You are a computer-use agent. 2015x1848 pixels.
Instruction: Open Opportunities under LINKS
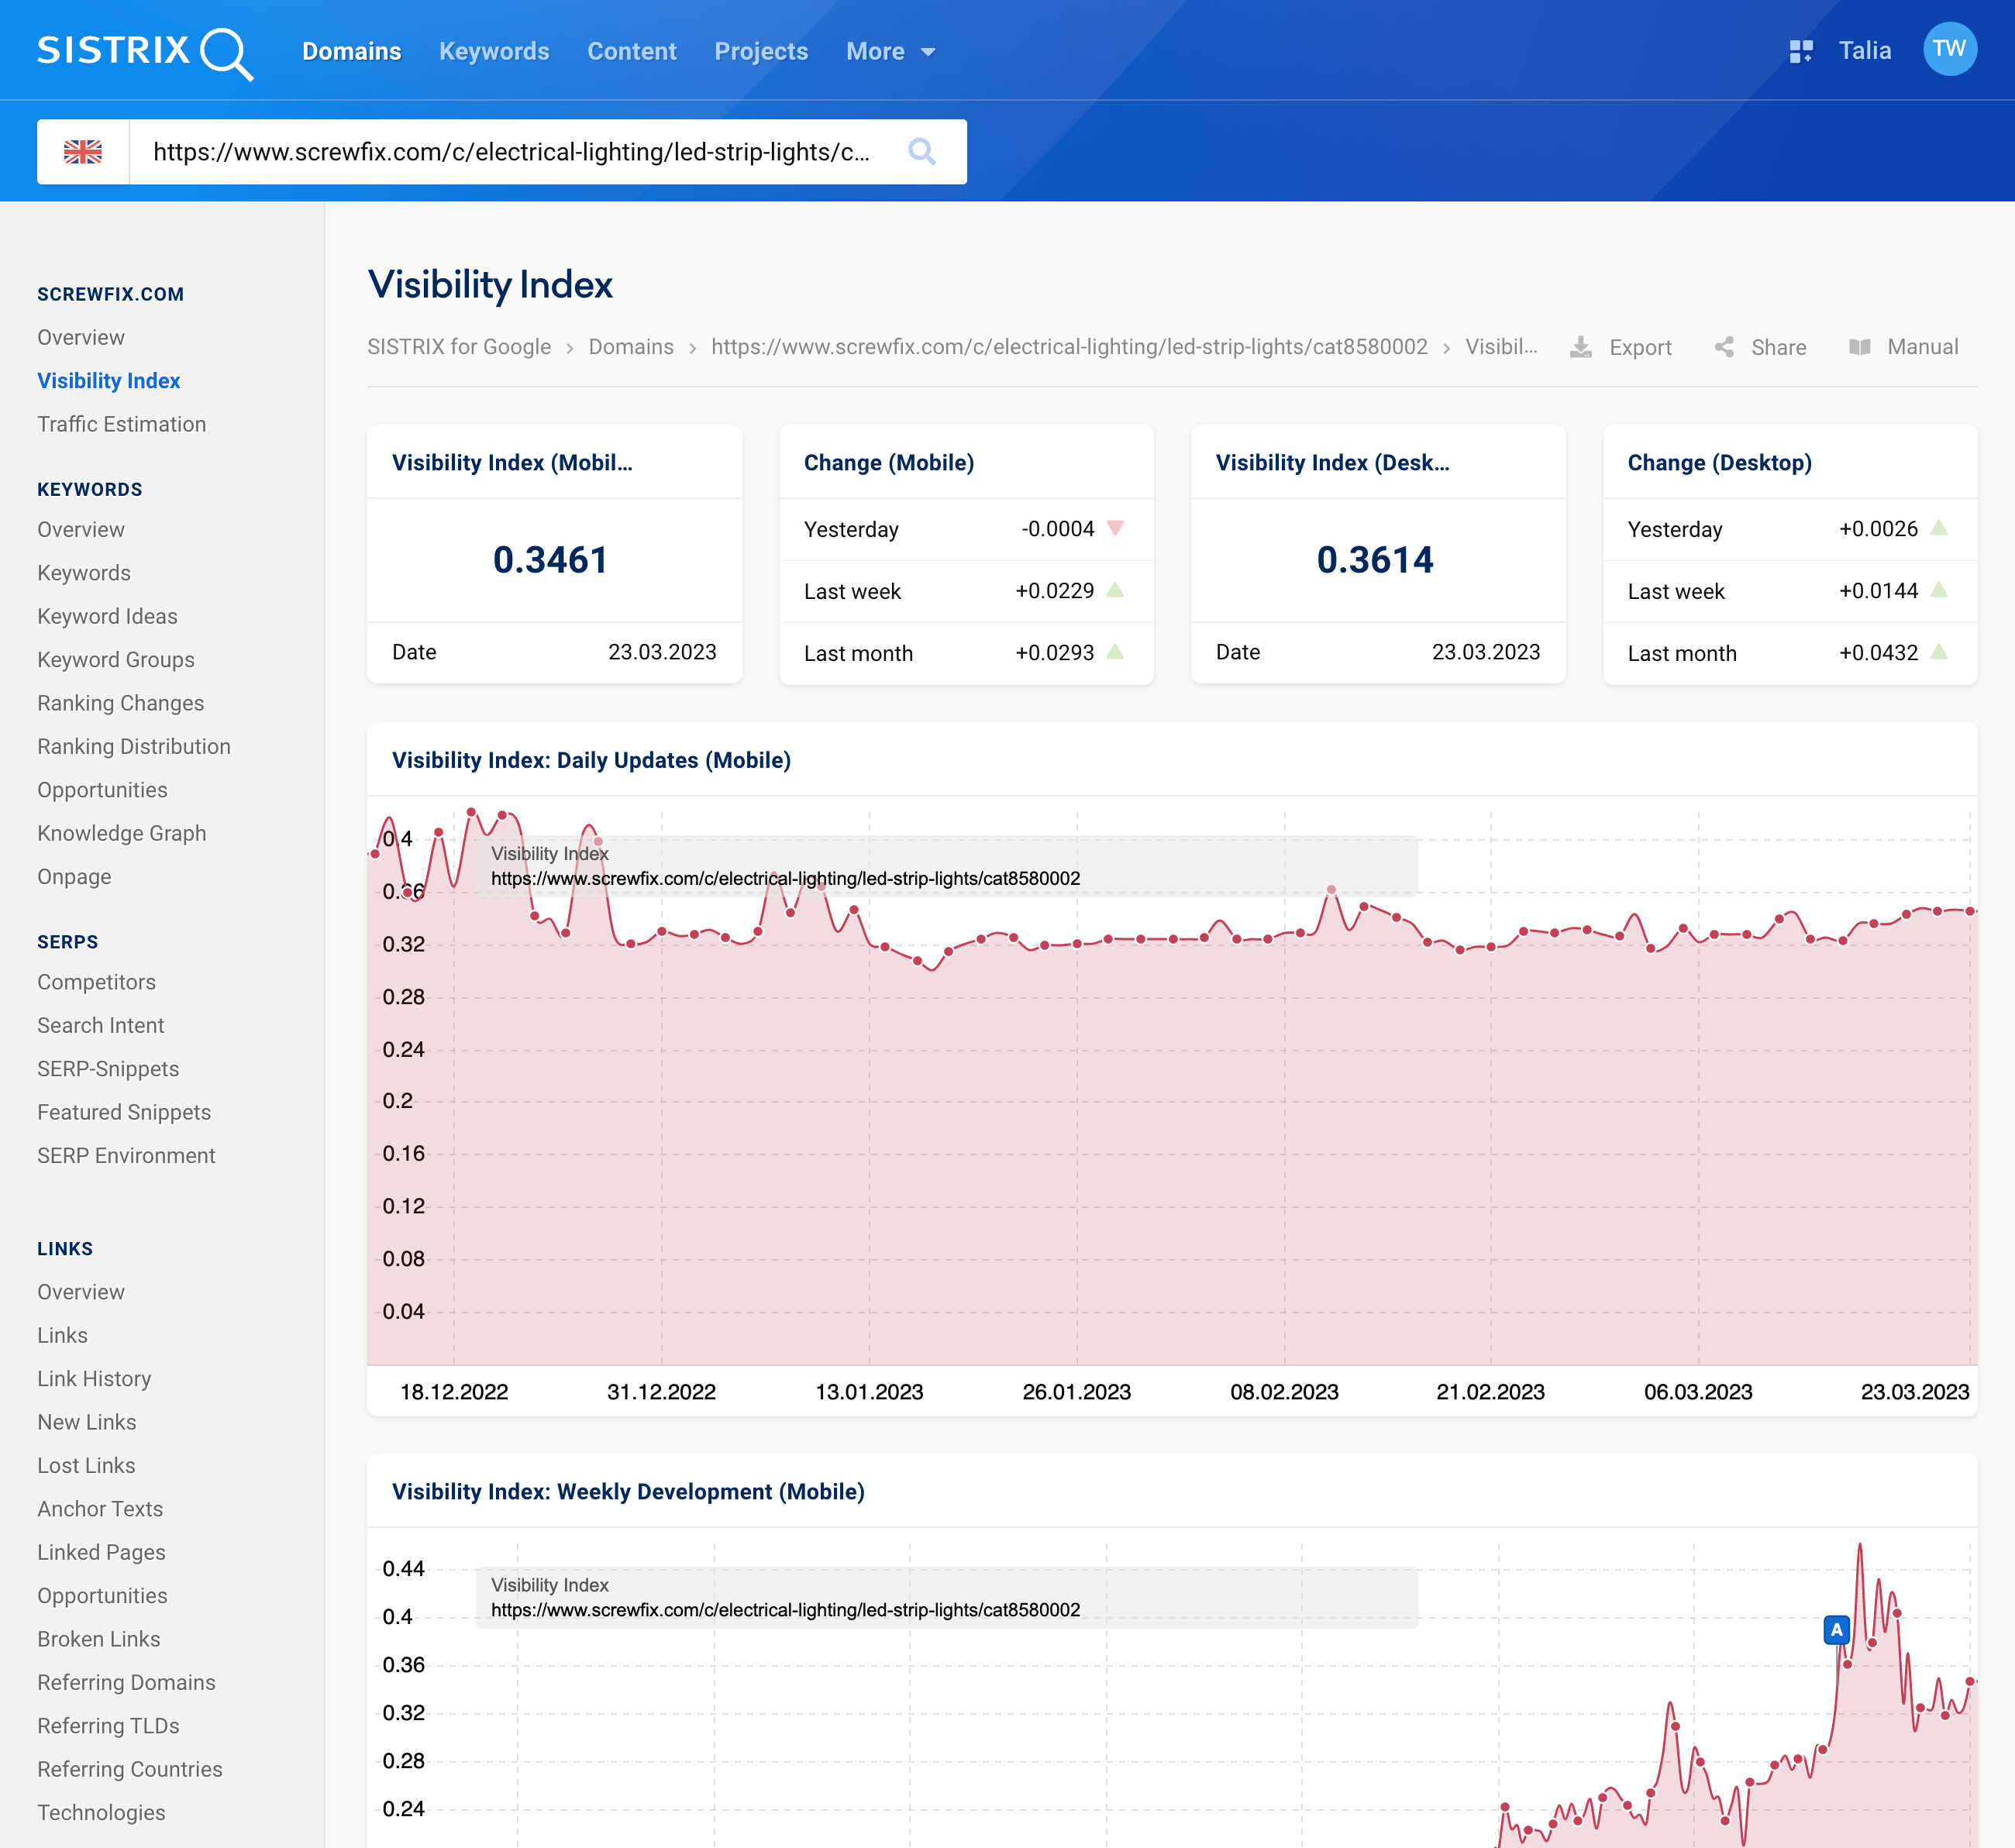102,1596
